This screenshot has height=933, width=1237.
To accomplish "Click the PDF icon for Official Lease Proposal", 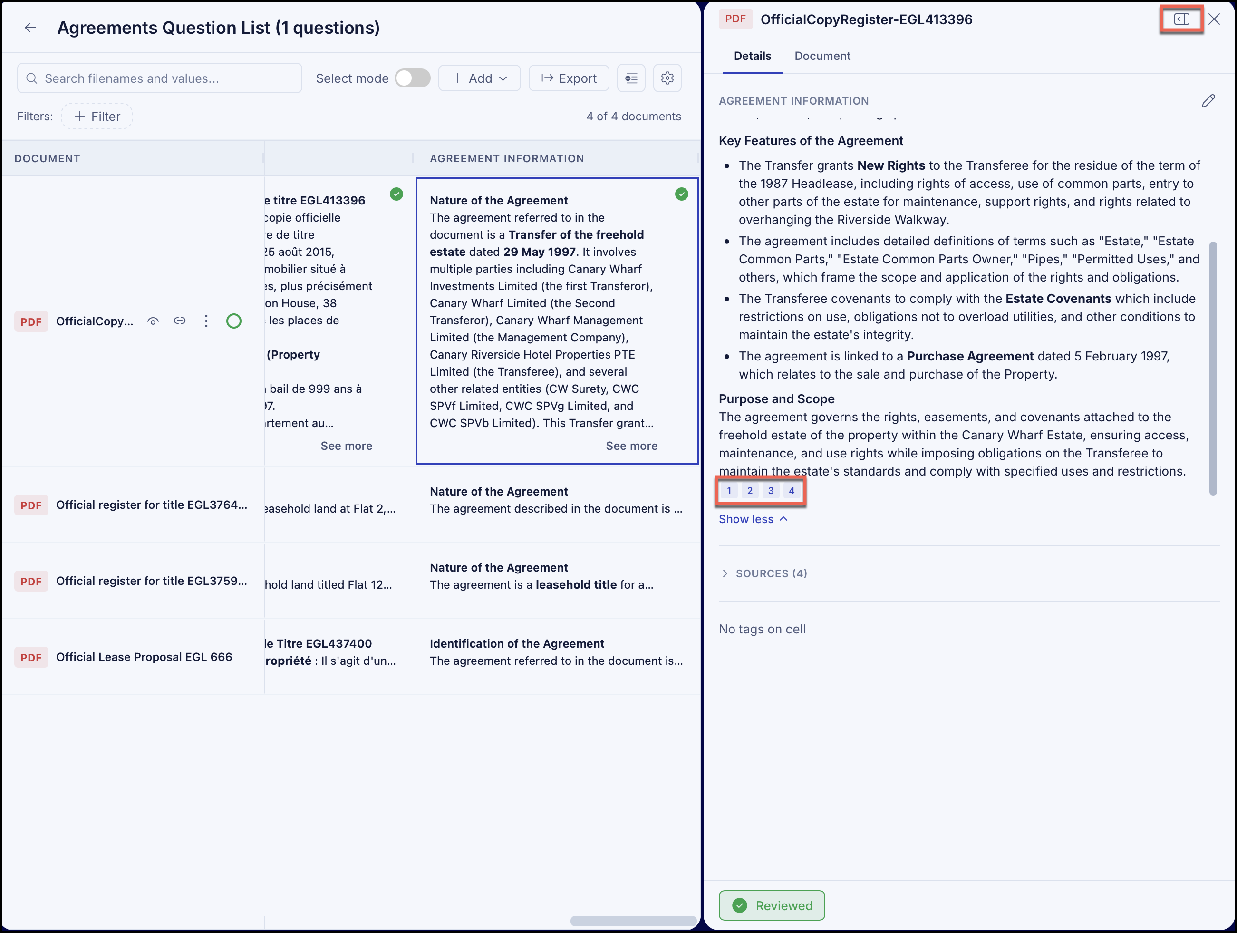I will tap(31, 657).
